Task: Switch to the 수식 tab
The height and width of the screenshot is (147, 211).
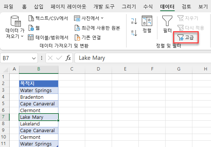Action: 148,6
